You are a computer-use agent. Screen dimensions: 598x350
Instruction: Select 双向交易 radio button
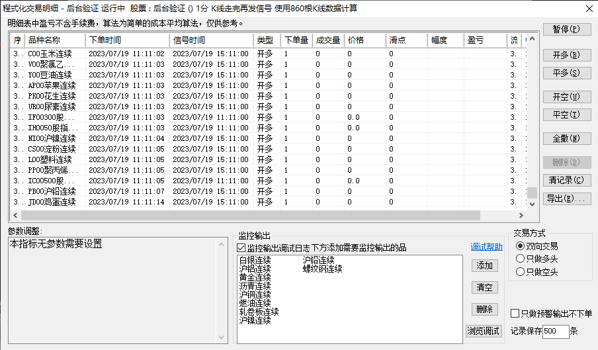click(x=520, y=246)
